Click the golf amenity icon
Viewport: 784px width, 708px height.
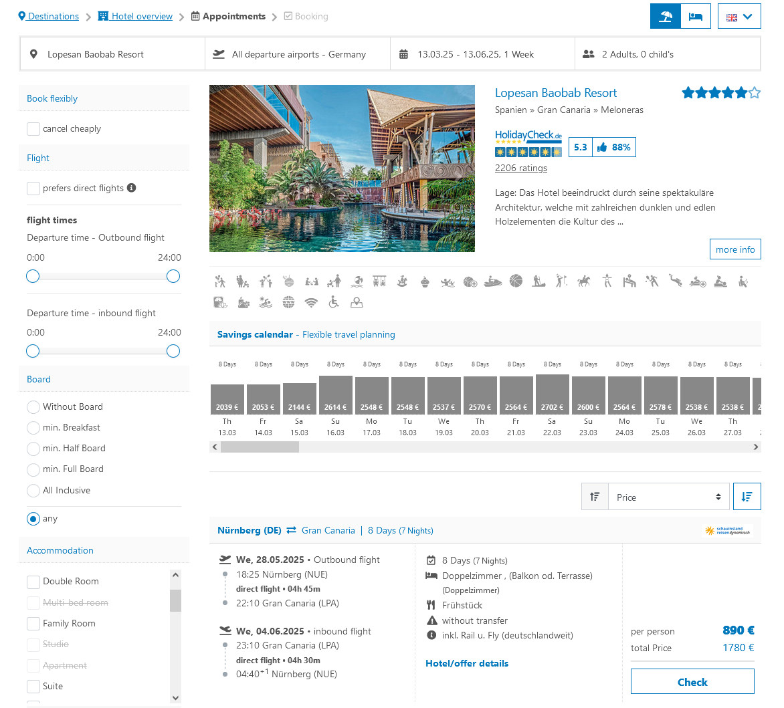(561, 281)
